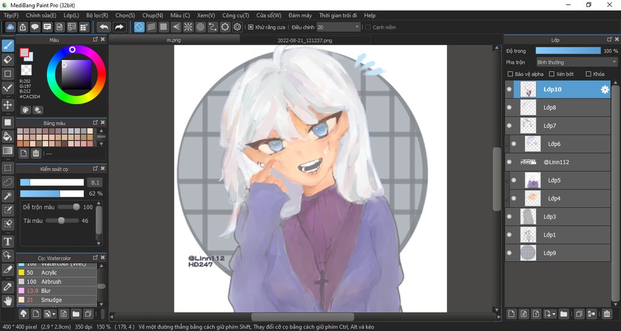
Task: Enable crisscross grid snap guide
Action: pyautogui.click(x=164, y=27)
